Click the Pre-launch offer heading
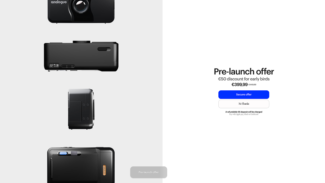325x183 pixels. point(244,72)
